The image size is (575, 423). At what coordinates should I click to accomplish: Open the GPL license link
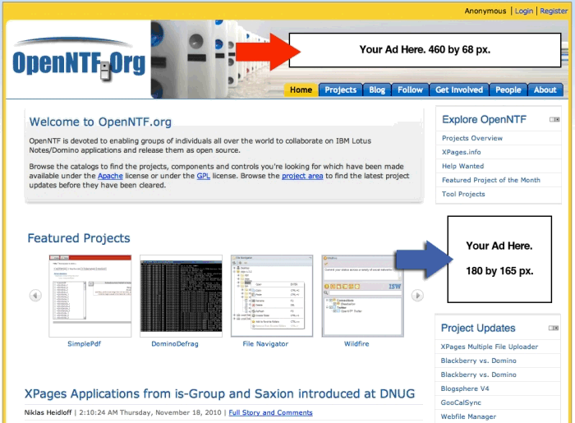click(203, 176)
